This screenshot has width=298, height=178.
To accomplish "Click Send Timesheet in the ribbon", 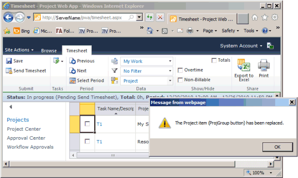I will click(x=26, y=71).
